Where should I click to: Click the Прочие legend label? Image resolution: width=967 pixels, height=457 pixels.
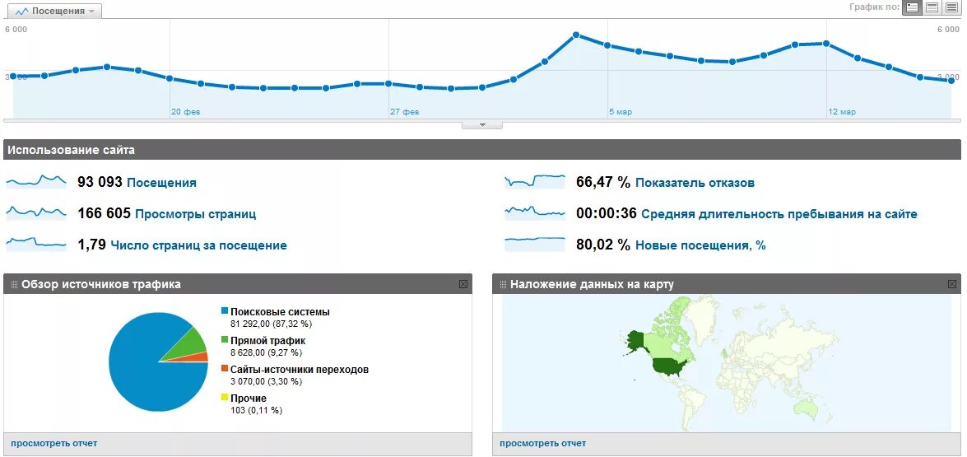pos(249,399)
